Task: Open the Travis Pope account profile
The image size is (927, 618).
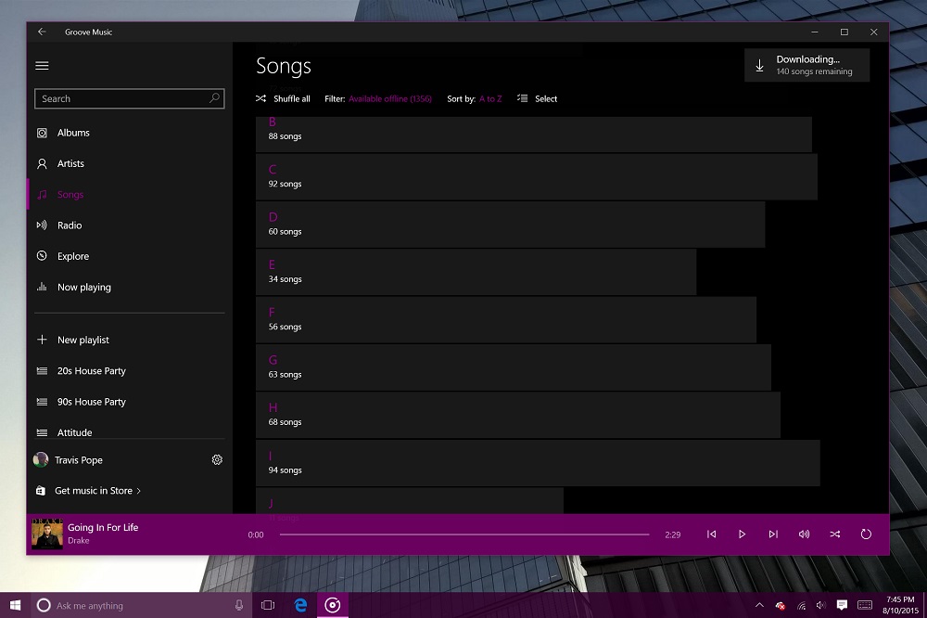Action: [x=68, y=460]
